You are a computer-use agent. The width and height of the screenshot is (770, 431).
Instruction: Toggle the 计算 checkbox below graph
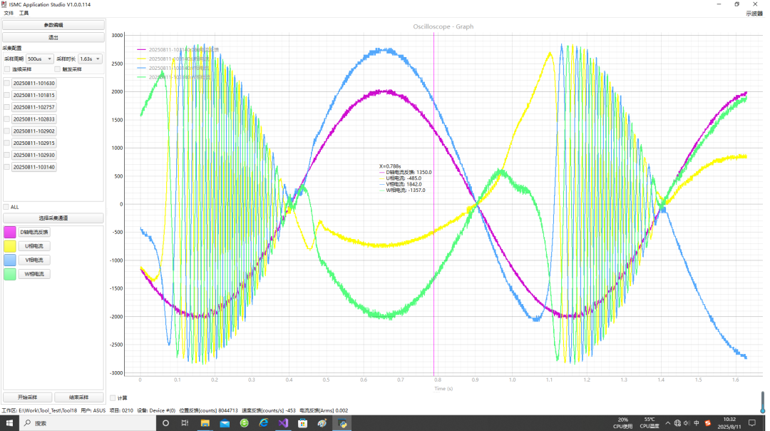[113, 398]
